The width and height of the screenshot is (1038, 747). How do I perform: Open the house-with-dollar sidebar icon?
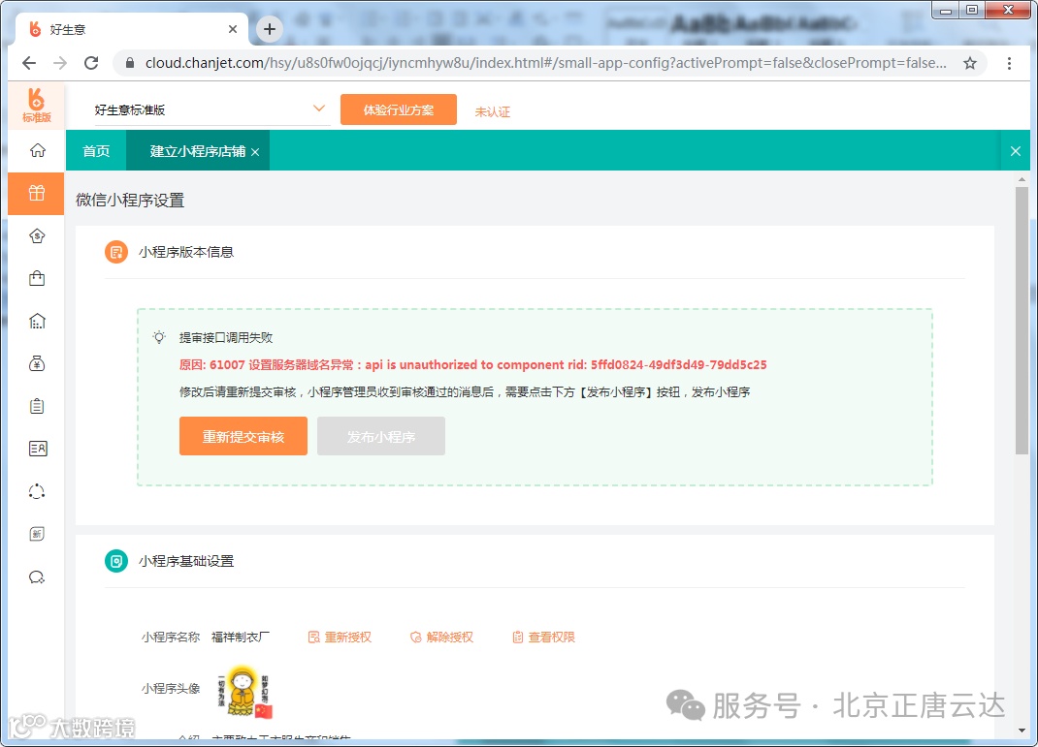tap(37, 236)
